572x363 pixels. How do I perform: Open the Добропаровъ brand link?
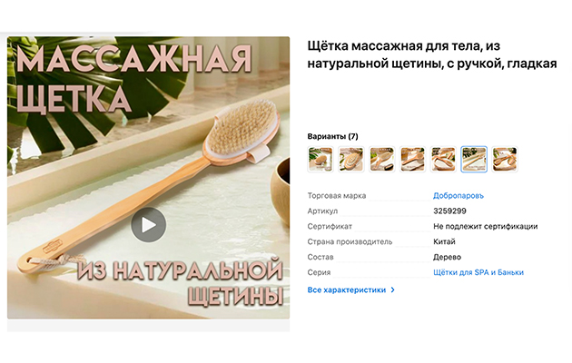459,196
